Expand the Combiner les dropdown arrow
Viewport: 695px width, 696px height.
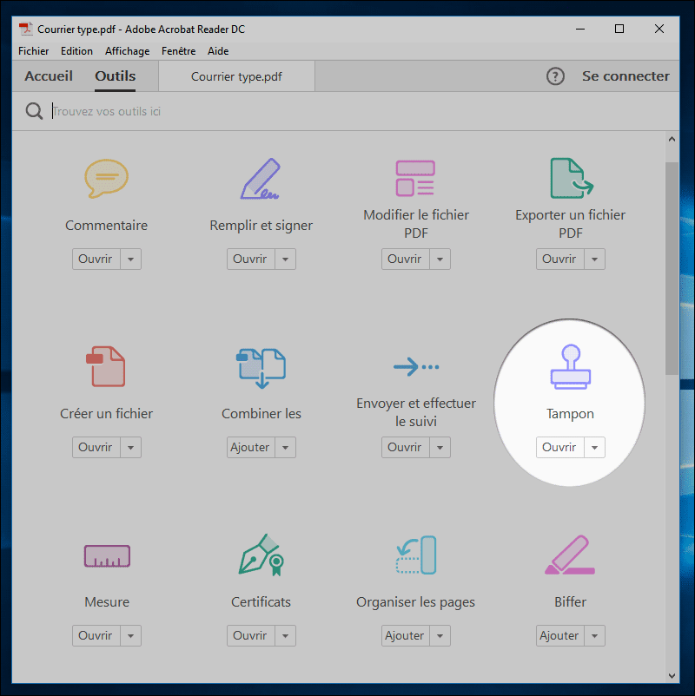[x=285, y=447]
